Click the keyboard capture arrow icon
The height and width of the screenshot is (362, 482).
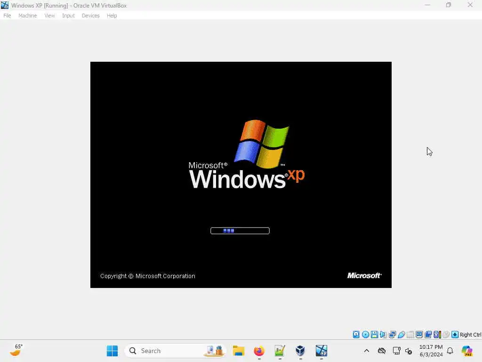pyautogui.click(x=455, y=335)
